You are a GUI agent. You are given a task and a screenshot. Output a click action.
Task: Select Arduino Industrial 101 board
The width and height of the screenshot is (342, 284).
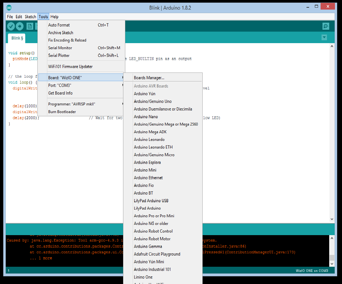(x=163, y=269)
